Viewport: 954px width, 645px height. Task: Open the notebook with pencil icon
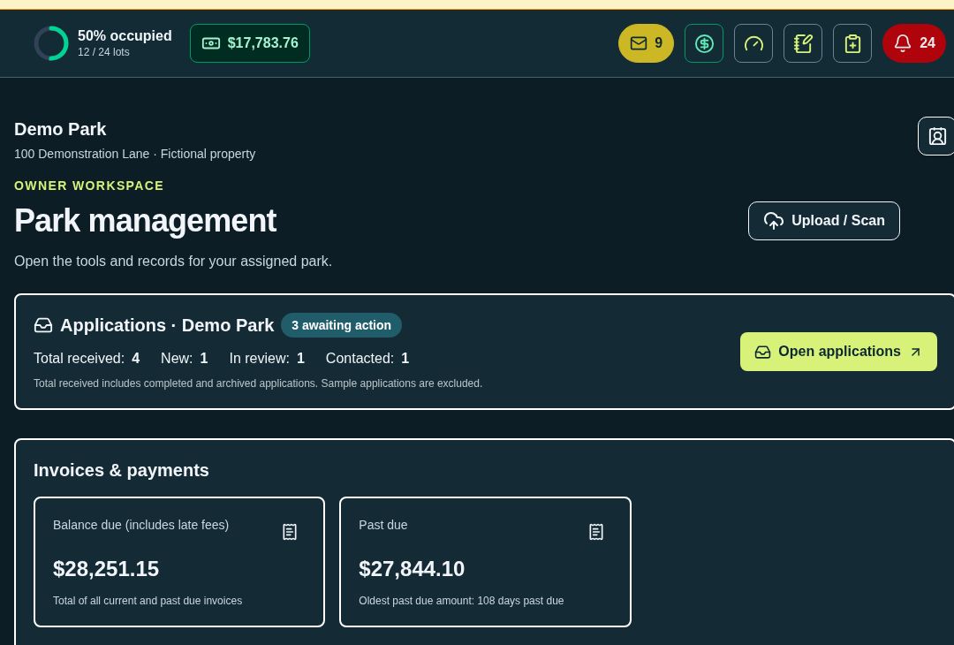[x=803, y=43]
